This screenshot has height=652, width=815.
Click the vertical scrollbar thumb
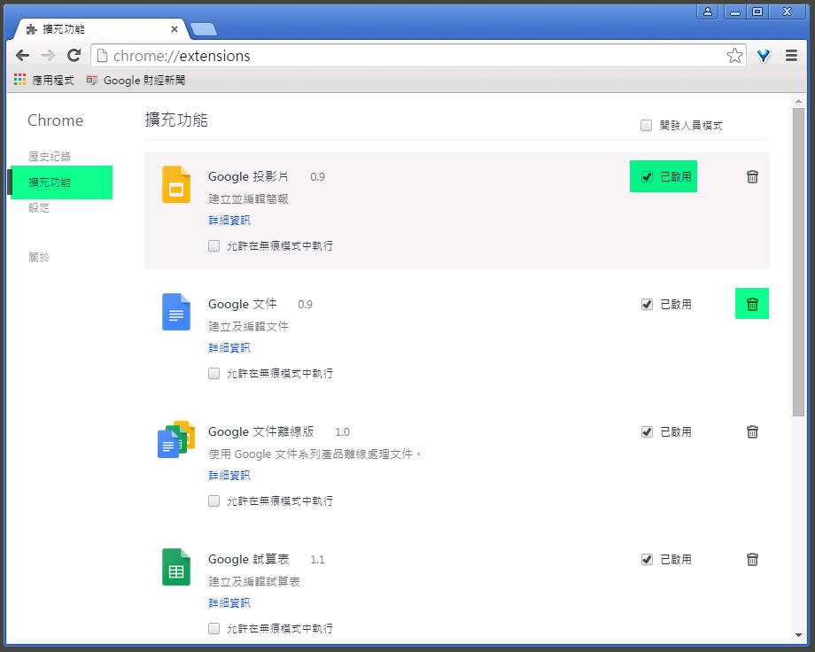[798, 262]
